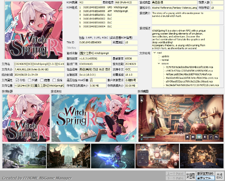This screenshot has height=181, width=225.
Task: Click the publisher field KIWIWALKS
Action: [x=95, y=64]
